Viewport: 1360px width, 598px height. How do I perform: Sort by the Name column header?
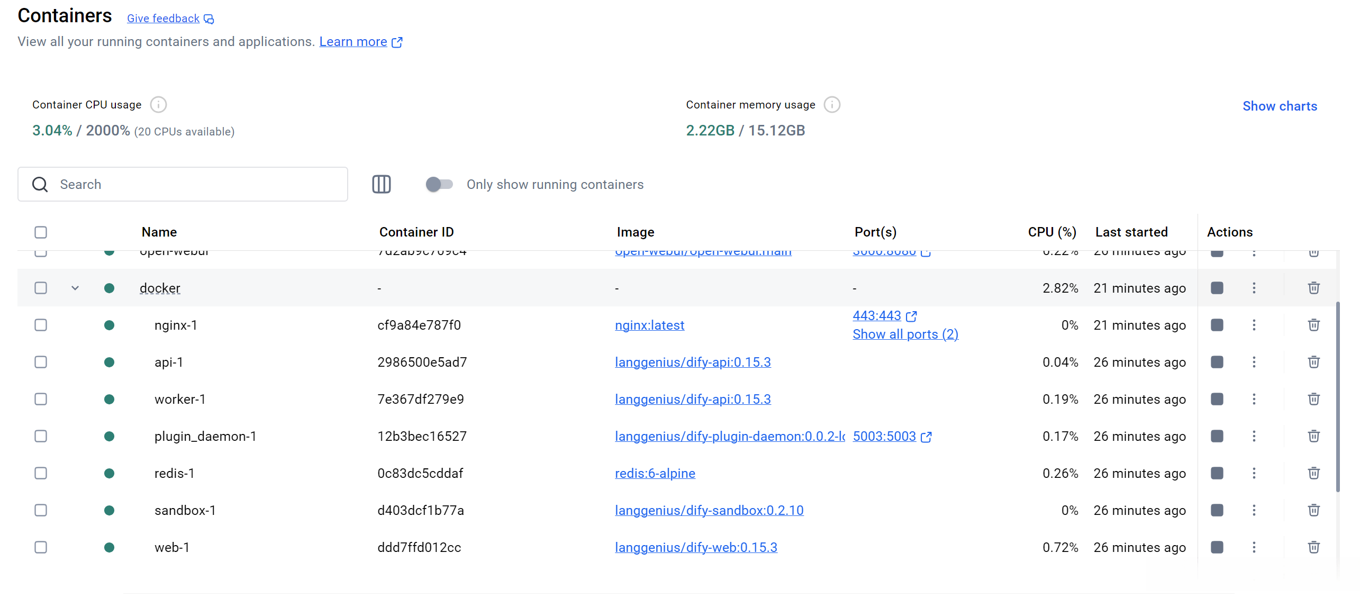pos(159,232)
